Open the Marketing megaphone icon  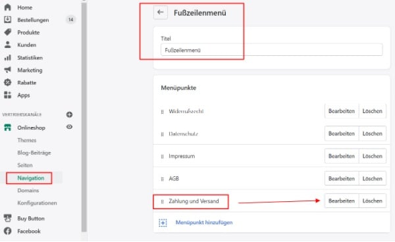click(7, 70)
